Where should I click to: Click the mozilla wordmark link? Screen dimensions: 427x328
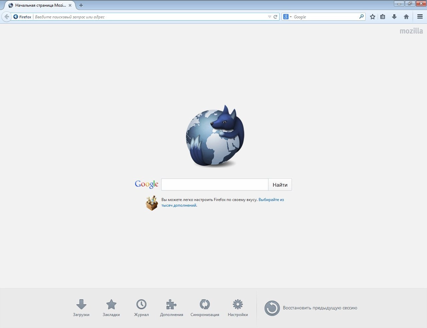point(411,31)
